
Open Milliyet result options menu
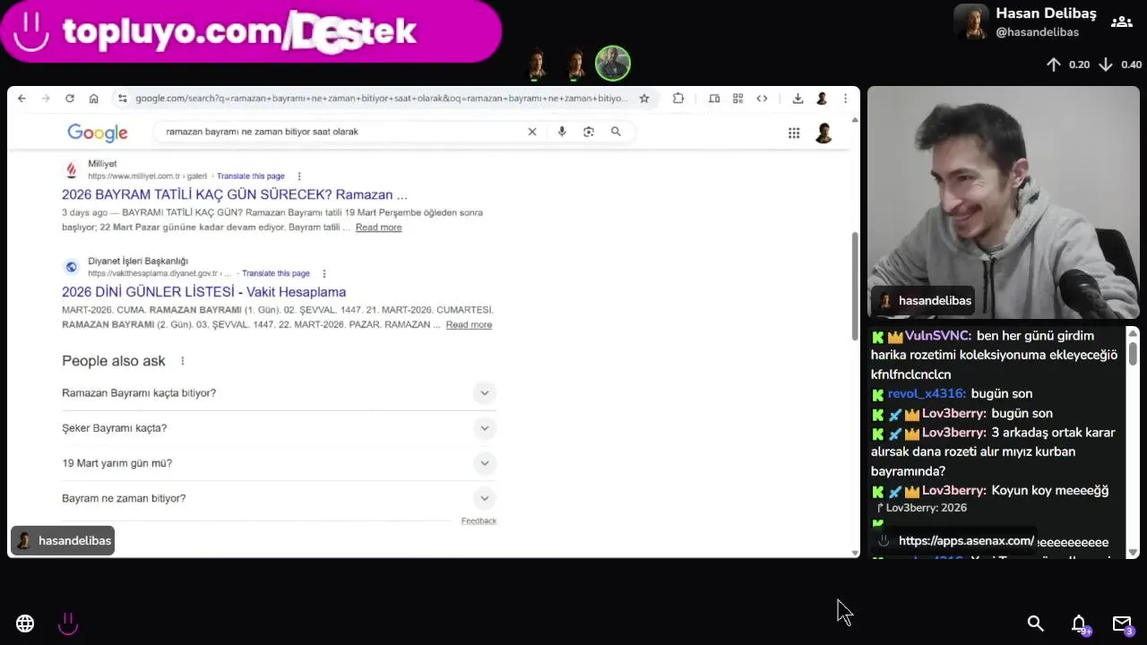click(x=299, y=176)
